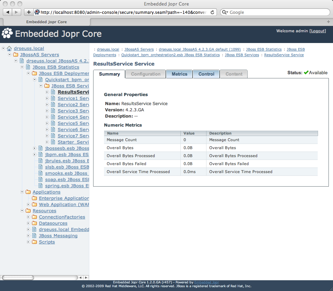Click the folder icon beside Scripts
This screenshot has width=333, height=291.
[x=34, y=242]
